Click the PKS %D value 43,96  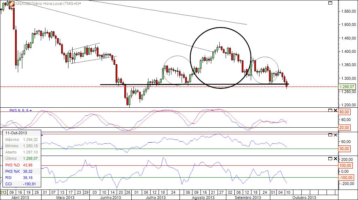28,165
